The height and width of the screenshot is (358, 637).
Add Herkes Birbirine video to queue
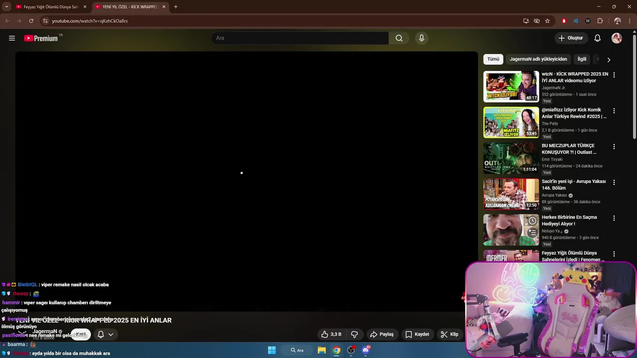(x=532, y=232)
